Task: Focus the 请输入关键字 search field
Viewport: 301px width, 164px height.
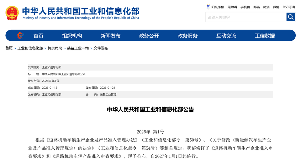Action: [x=246, y=17]
